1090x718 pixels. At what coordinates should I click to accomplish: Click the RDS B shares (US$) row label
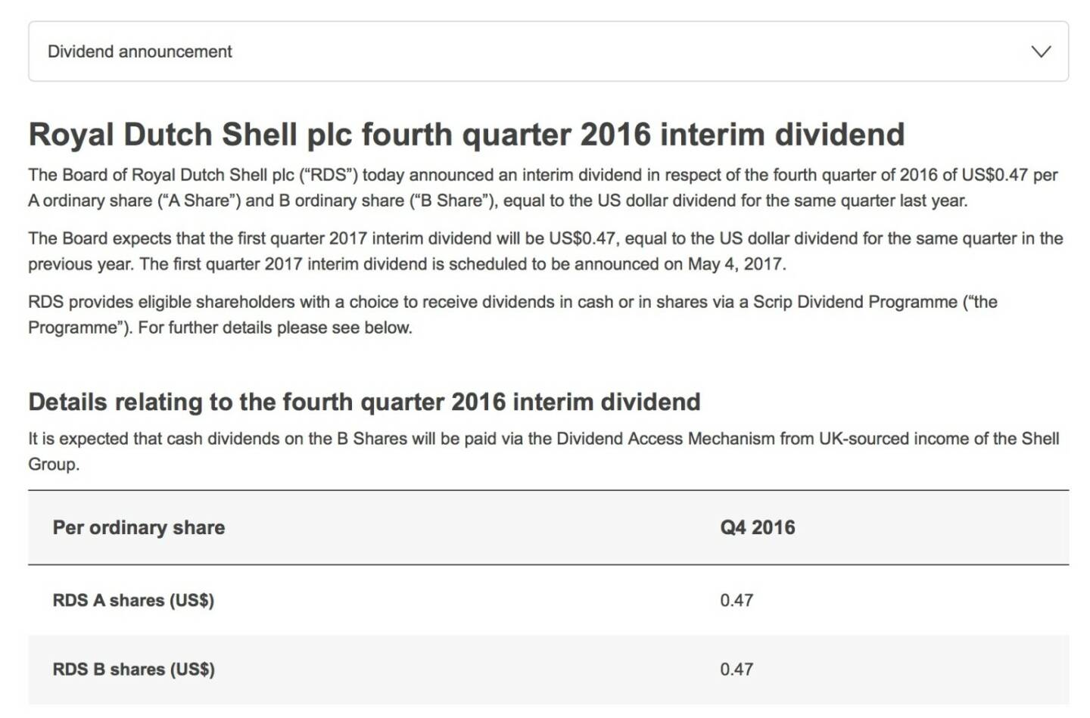pos(133,670)
